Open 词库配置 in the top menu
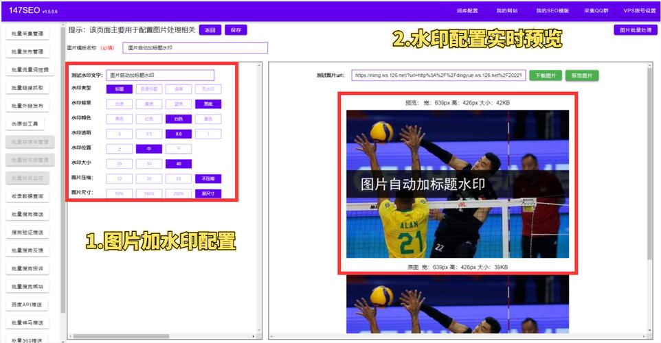 coord(467,11)
